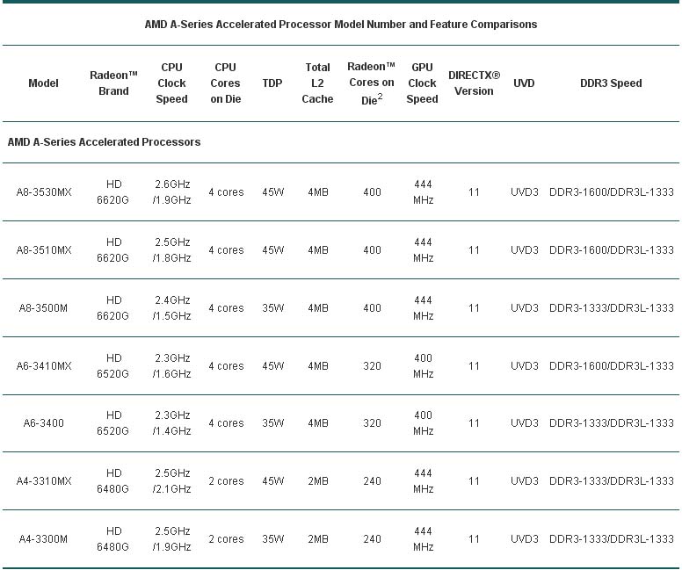
Task: Select the A8-3510MX model cell
Action: click(44, 250)
